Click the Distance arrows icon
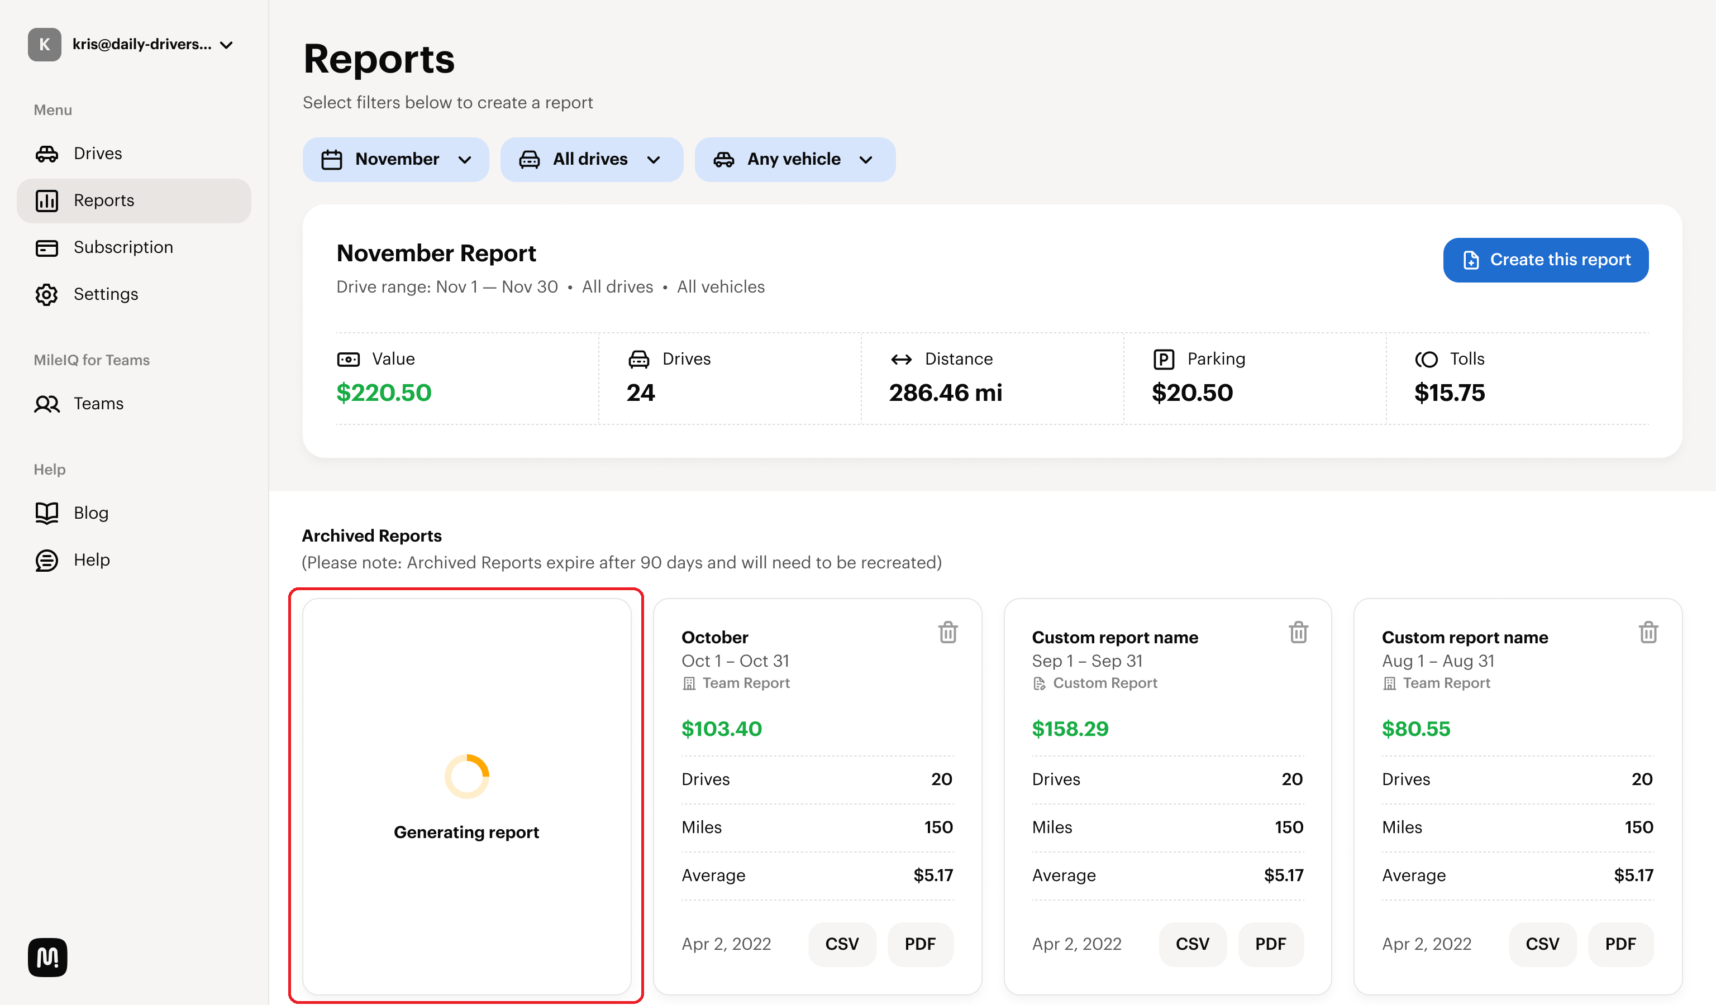Screen dimensions: 1716x1005 [x=901, y=359]
